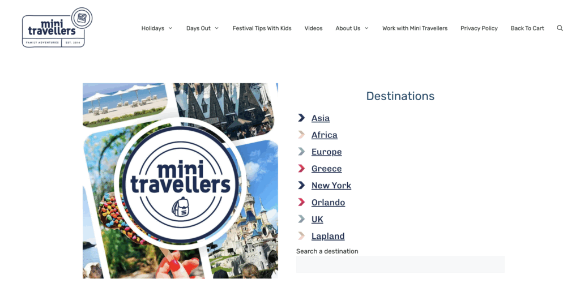The image size is (580, 296).
Task: Click the pink chevron icon beside Africa
Action: (301, 135)
